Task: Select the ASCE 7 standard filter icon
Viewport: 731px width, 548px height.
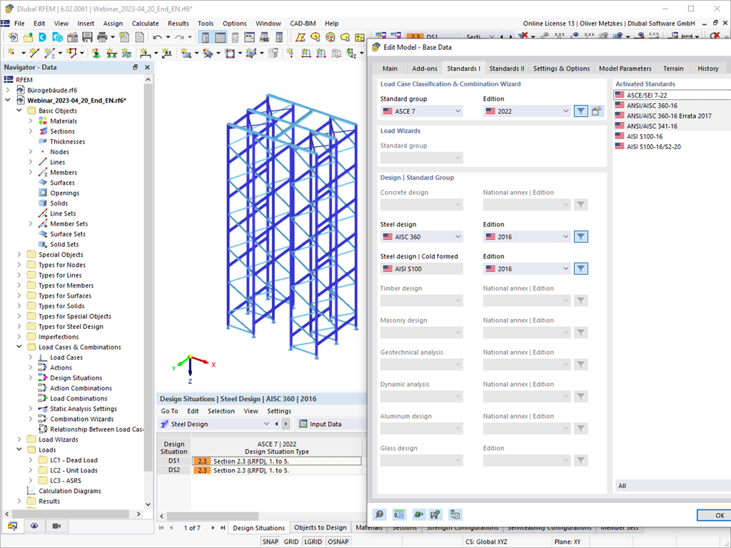Action: click(580, 111)
